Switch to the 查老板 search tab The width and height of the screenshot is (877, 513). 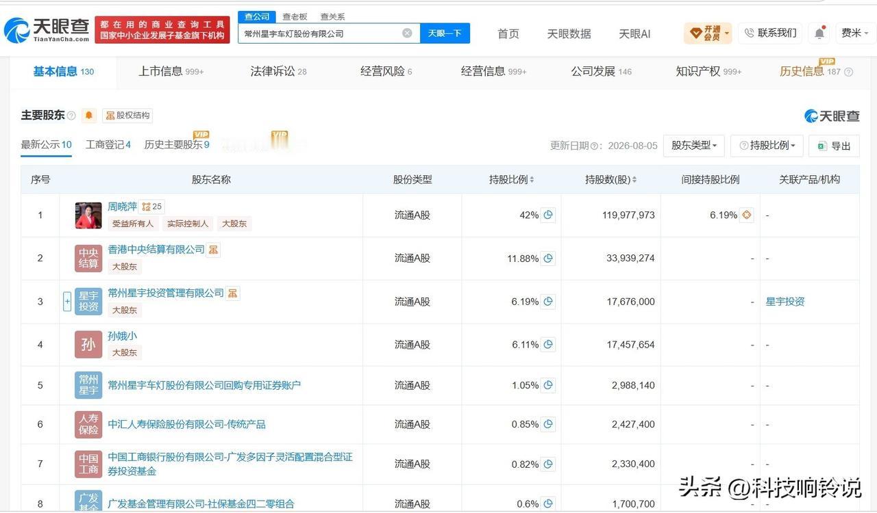[295, 16]
